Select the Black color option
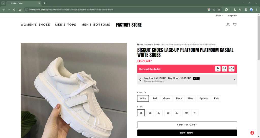Screen dimensions: 260x138 [179, 98]
